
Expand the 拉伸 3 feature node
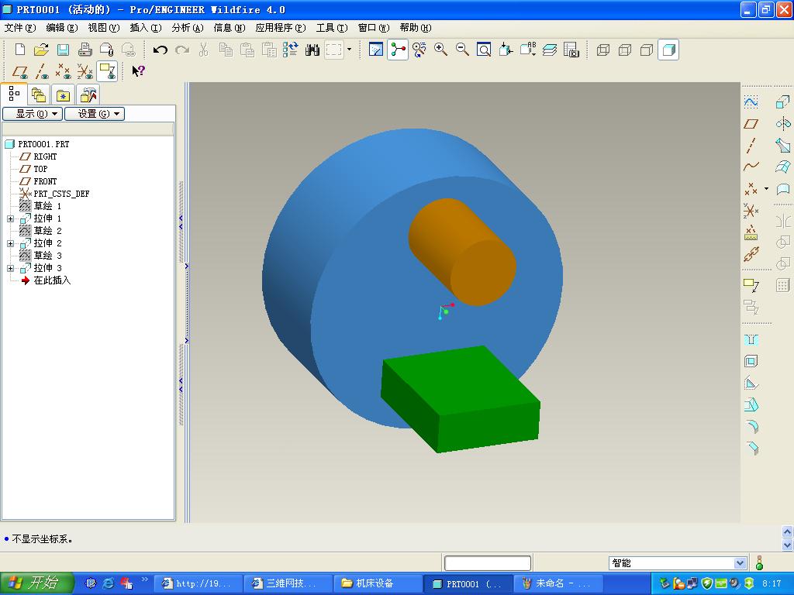click(x=10, y=268)
